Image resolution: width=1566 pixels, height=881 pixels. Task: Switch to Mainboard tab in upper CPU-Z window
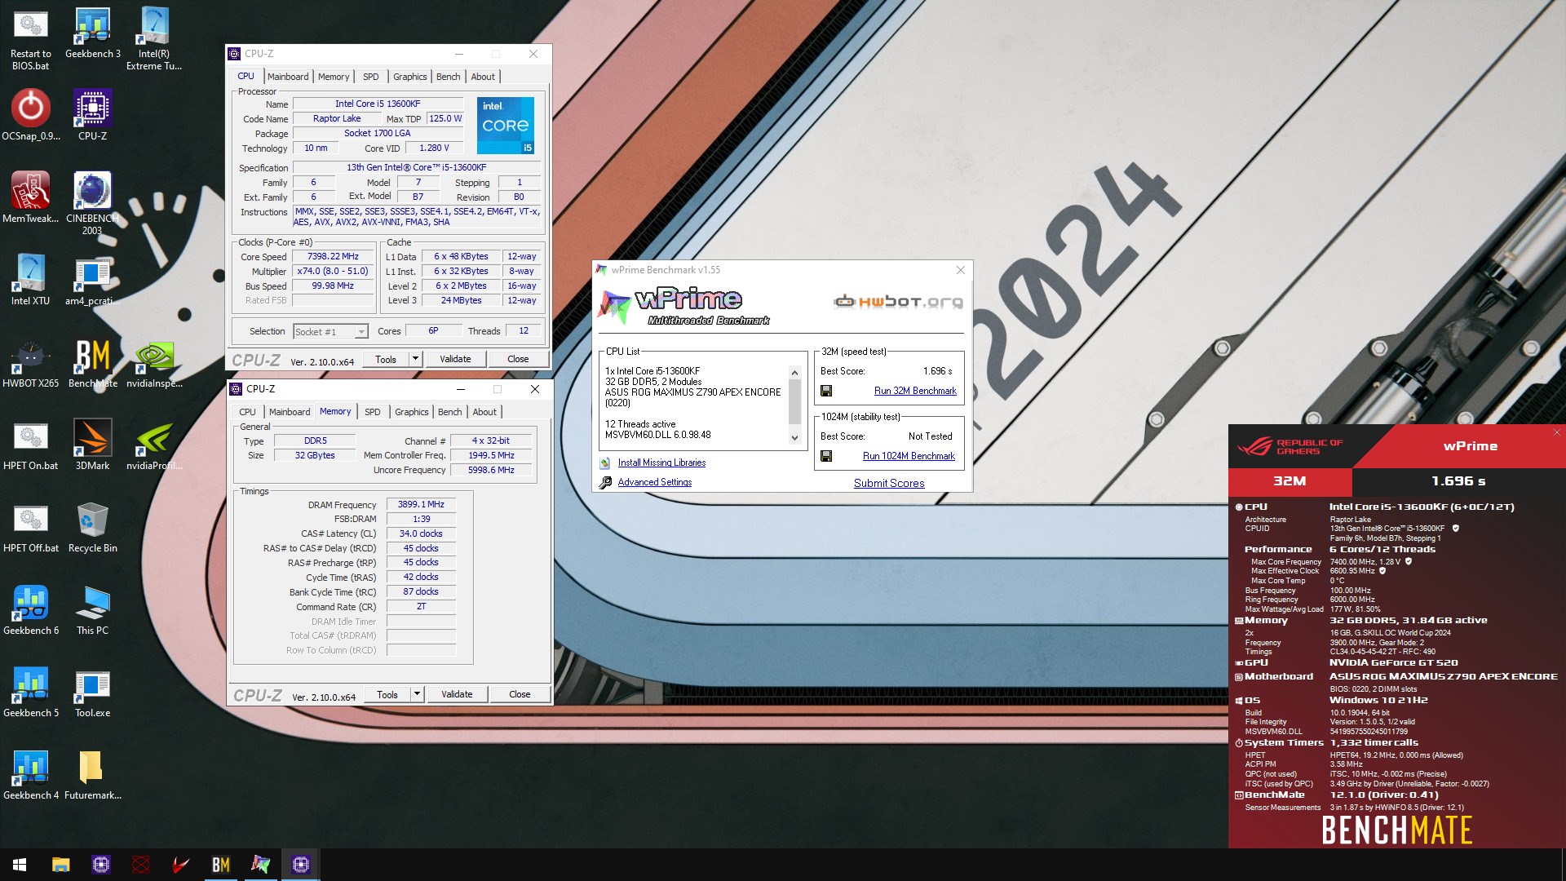288,77
